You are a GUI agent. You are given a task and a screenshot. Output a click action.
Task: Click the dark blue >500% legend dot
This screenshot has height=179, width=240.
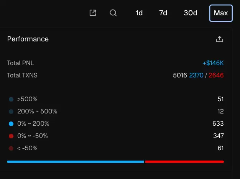click(11, 99)
